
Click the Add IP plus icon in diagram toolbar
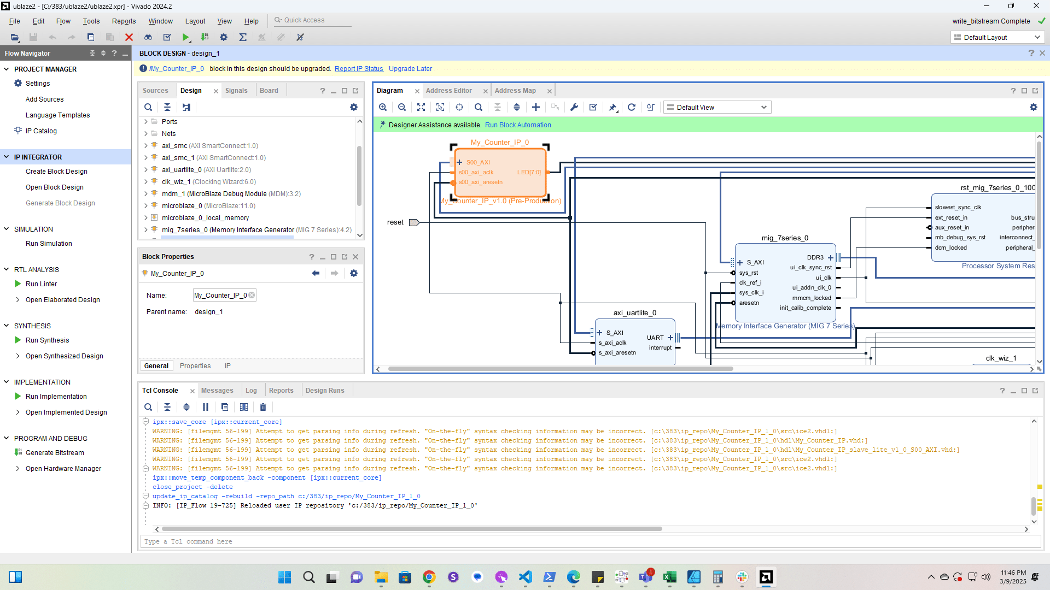tap(536, 107)
